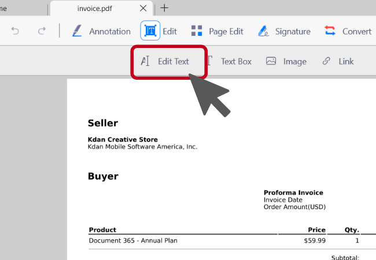Select Kdan Mobile Software America, Inc. line
Viewport: 376px width, 260px height.
[x=142, y=147]
